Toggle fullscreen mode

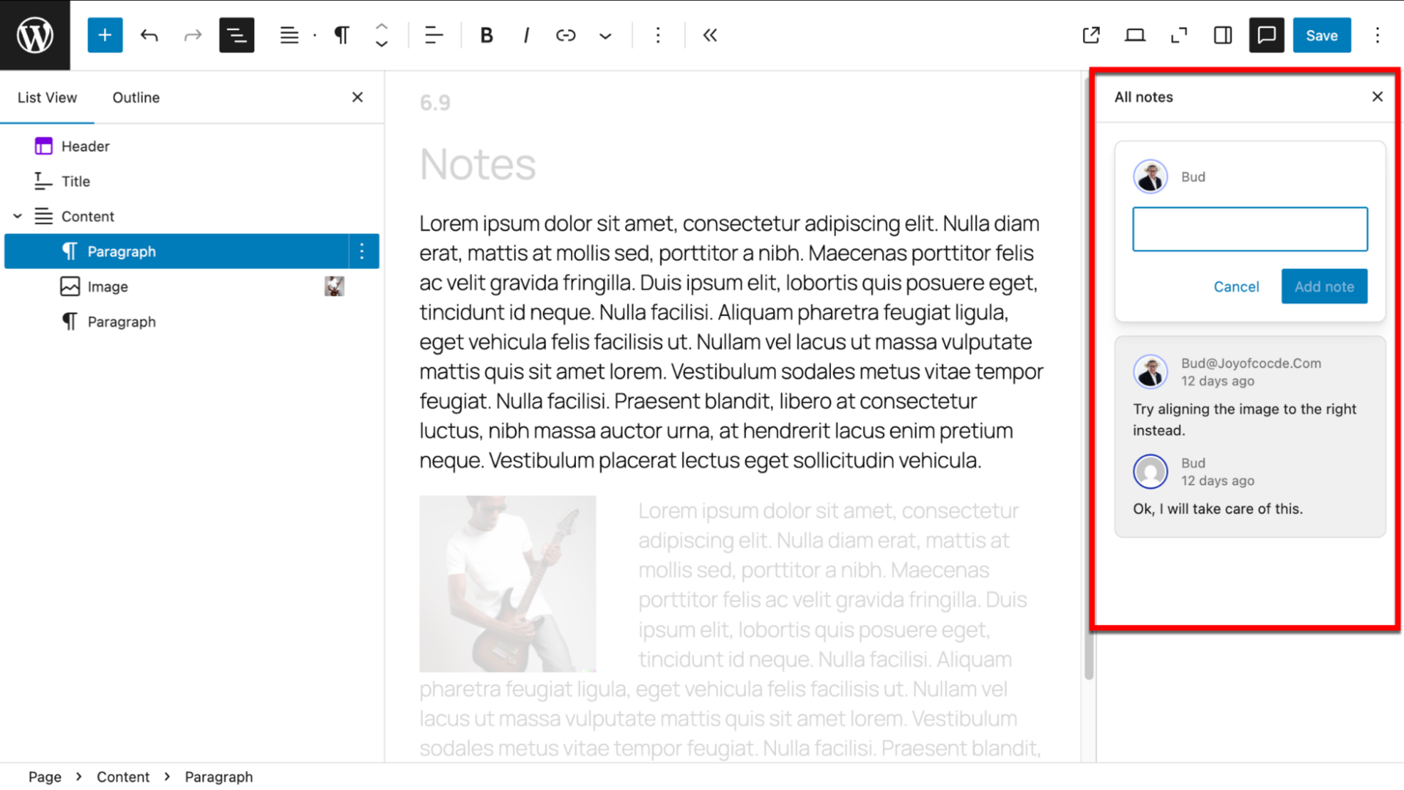click(1178, 35)
